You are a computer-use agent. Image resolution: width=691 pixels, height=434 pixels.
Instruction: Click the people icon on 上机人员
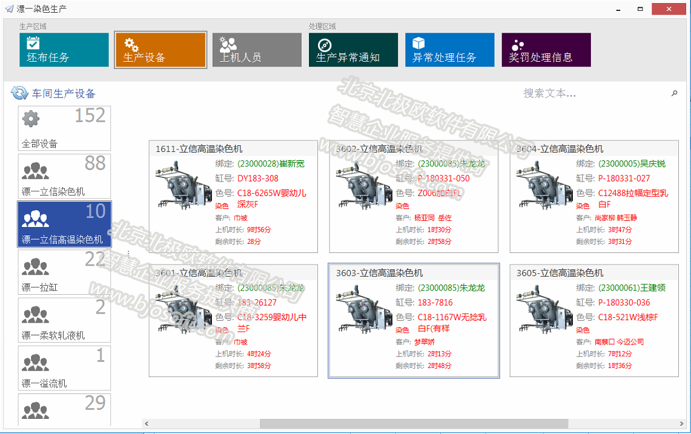pyautogui.click(x=228, y=44)
